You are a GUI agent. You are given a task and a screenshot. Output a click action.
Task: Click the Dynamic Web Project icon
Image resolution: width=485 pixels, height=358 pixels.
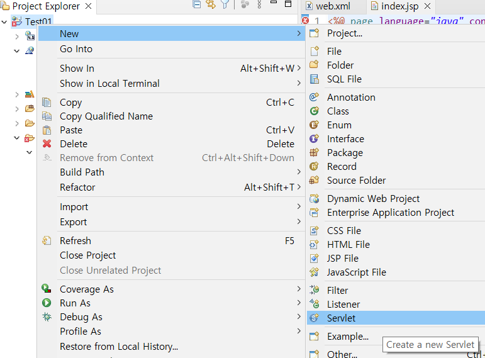[315, 198]
